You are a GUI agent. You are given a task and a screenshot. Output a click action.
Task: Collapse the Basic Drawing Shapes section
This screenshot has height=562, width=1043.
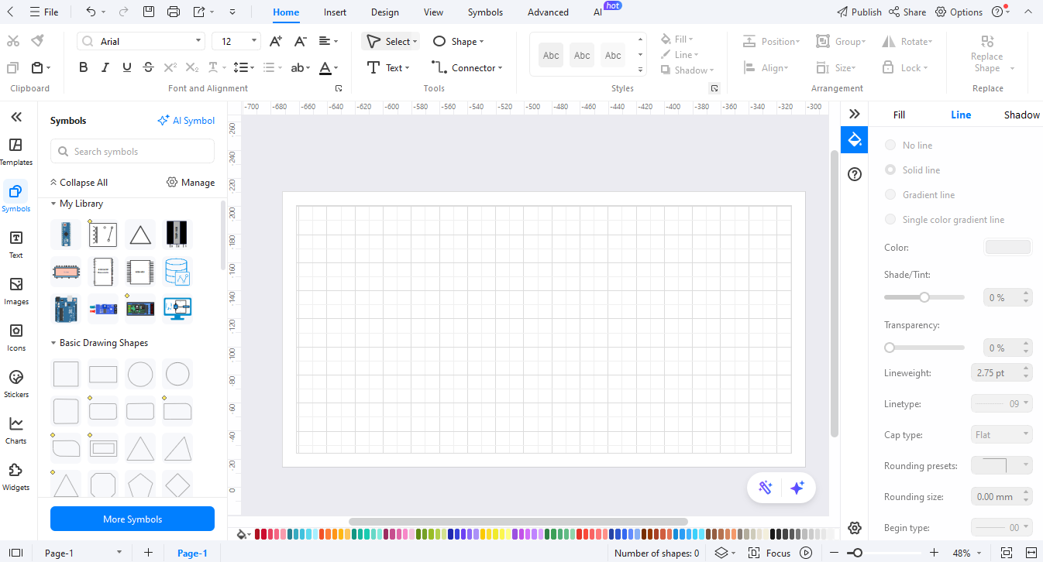[x=53, y=343]
